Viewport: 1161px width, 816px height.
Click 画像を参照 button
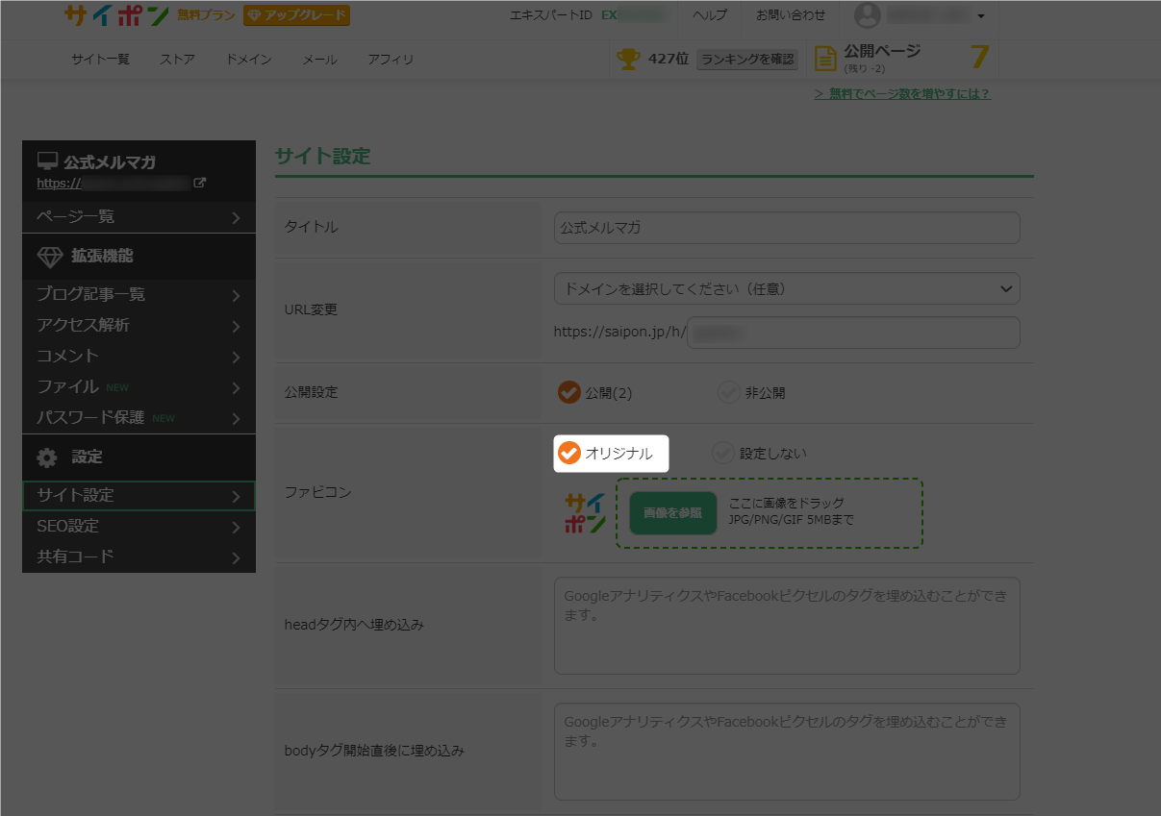click(673, 513)
